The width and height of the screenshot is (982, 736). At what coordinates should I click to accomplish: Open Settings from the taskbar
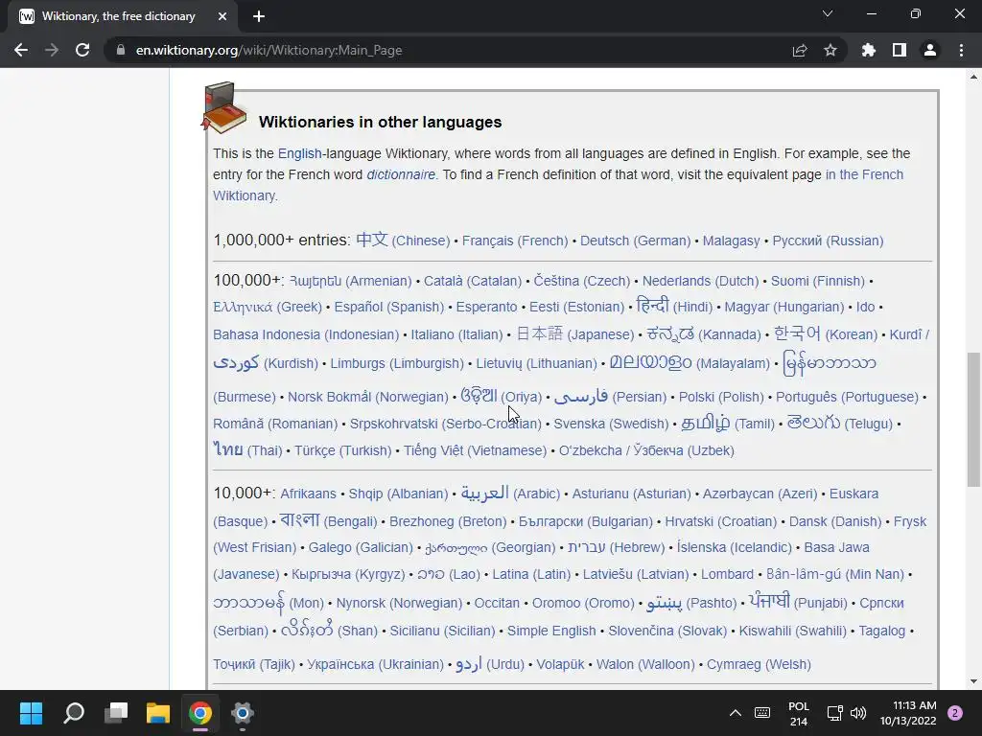[x=243, y=713]
